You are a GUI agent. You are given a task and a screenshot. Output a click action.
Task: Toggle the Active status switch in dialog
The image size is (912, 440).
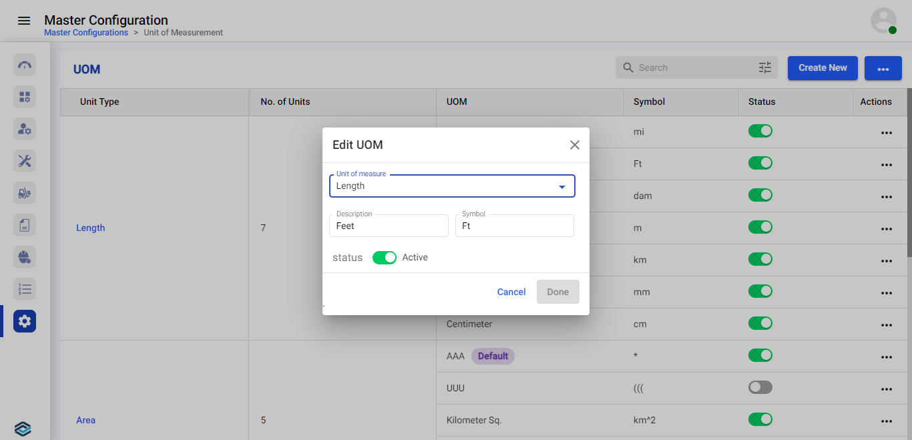[384, 258]
